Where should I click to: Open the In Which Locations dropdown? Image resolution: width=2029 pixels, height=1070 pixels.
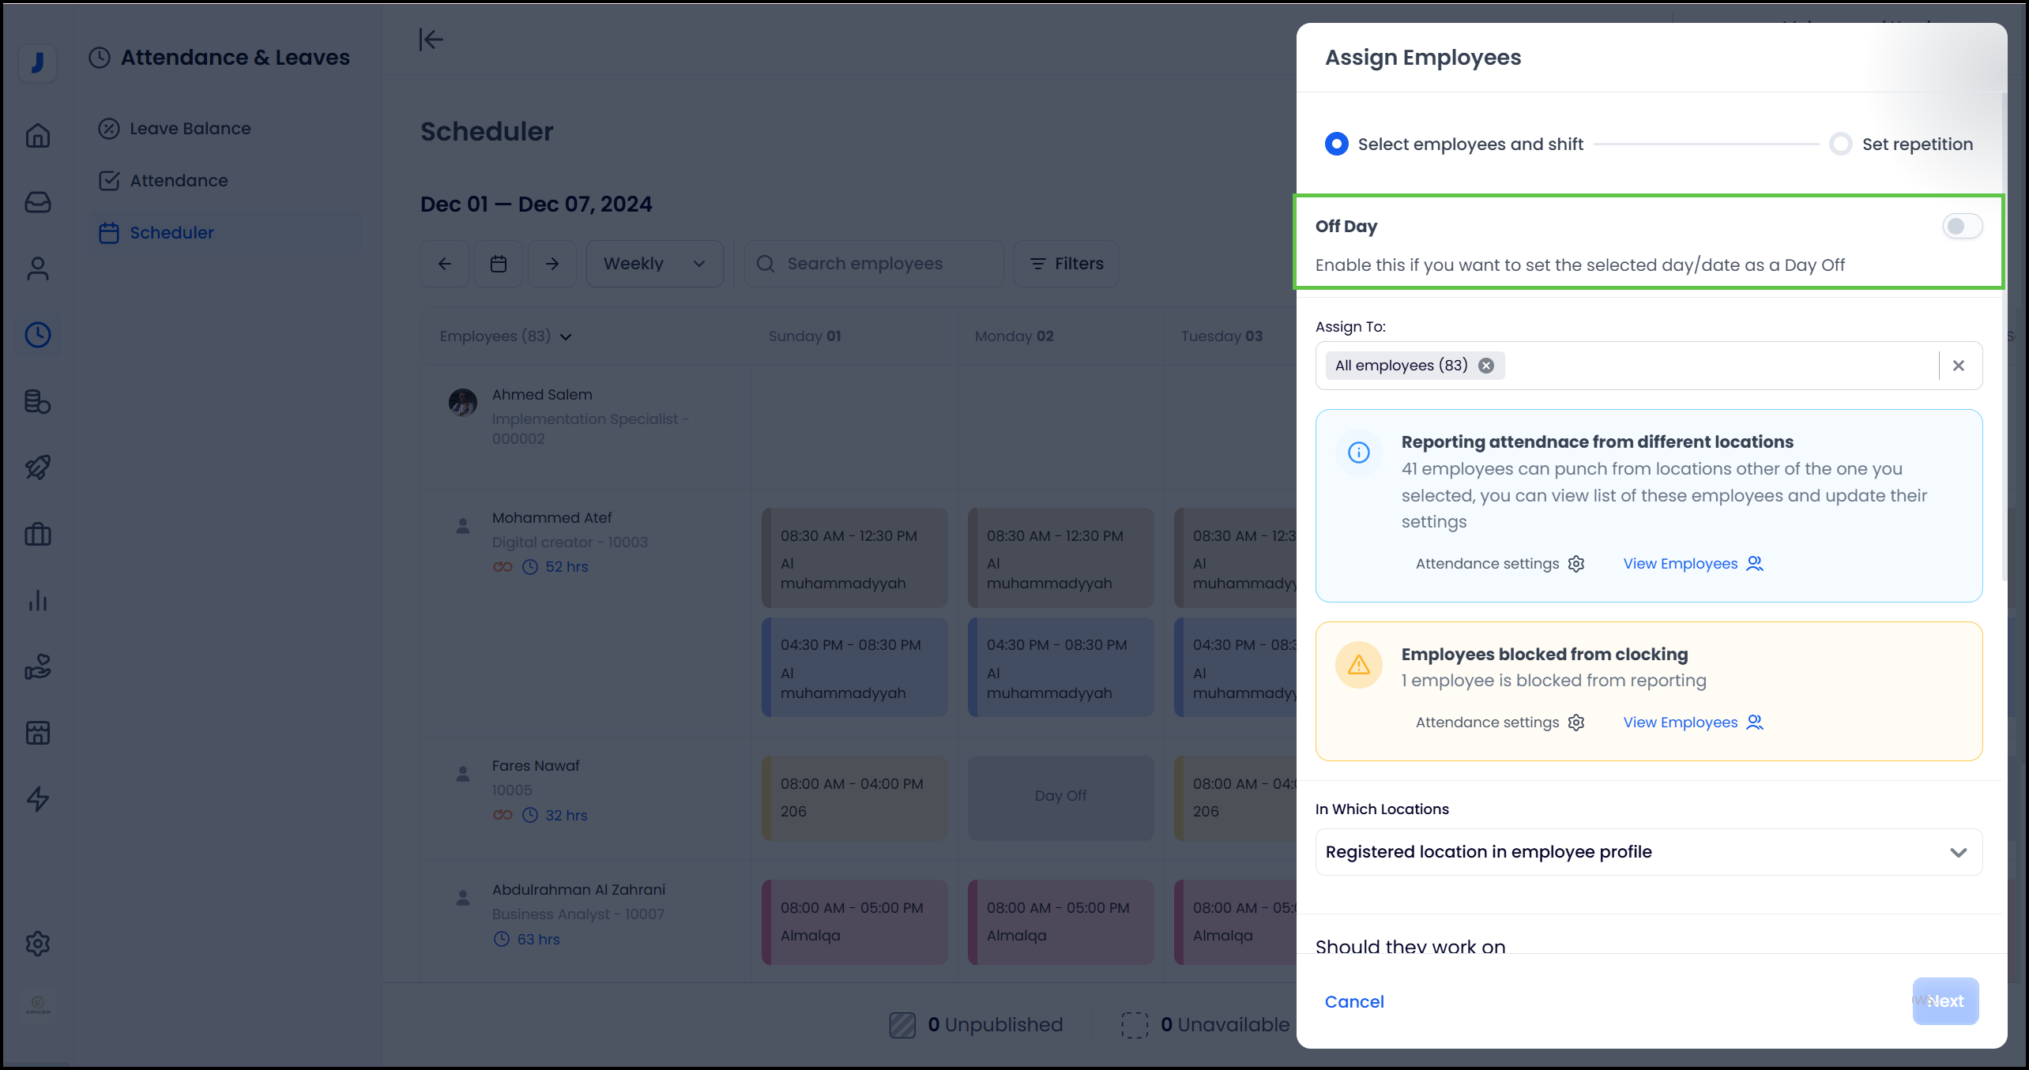pos(1648,852)
